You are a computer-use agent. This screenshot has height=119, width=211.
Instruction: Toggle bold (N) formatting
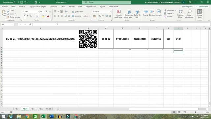tap(24, 16)
